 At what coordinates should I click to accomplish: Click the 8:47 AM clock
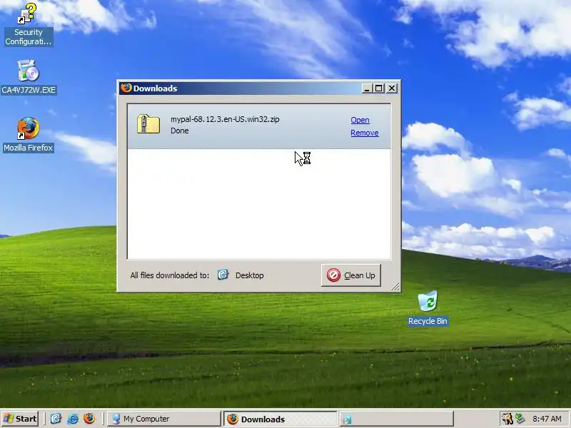point(547,419)
